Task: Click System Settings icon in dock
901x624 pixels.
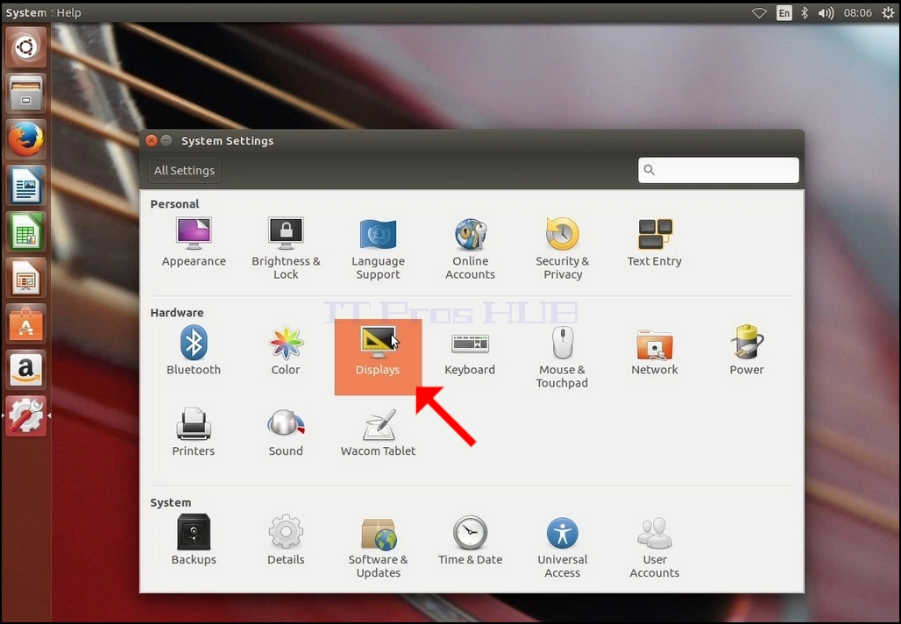Action: click(26, 415)
